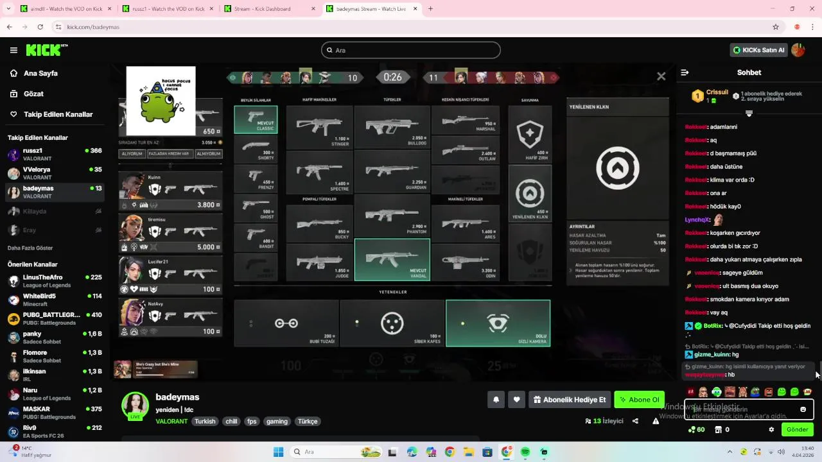This screenshot has height=462, width=822.
Task: Open Takip Edilen Kanallar menu item
Action: (x=51, y=114)
